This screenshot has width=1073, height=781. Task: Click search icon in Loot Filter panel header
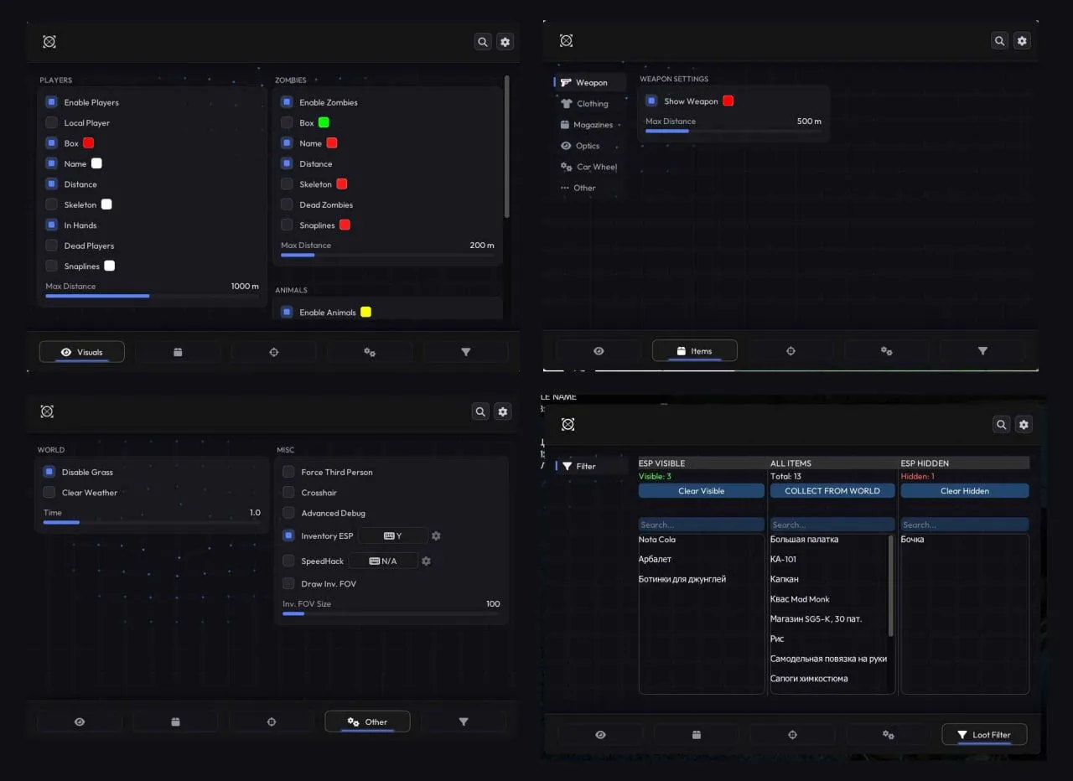[1001, 425]
